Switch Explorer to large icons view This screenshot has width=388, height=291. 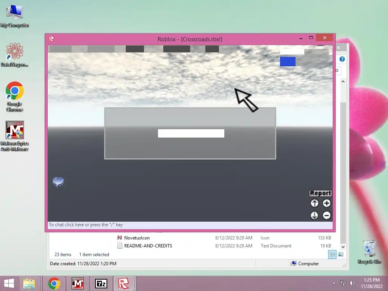[341, 254]
